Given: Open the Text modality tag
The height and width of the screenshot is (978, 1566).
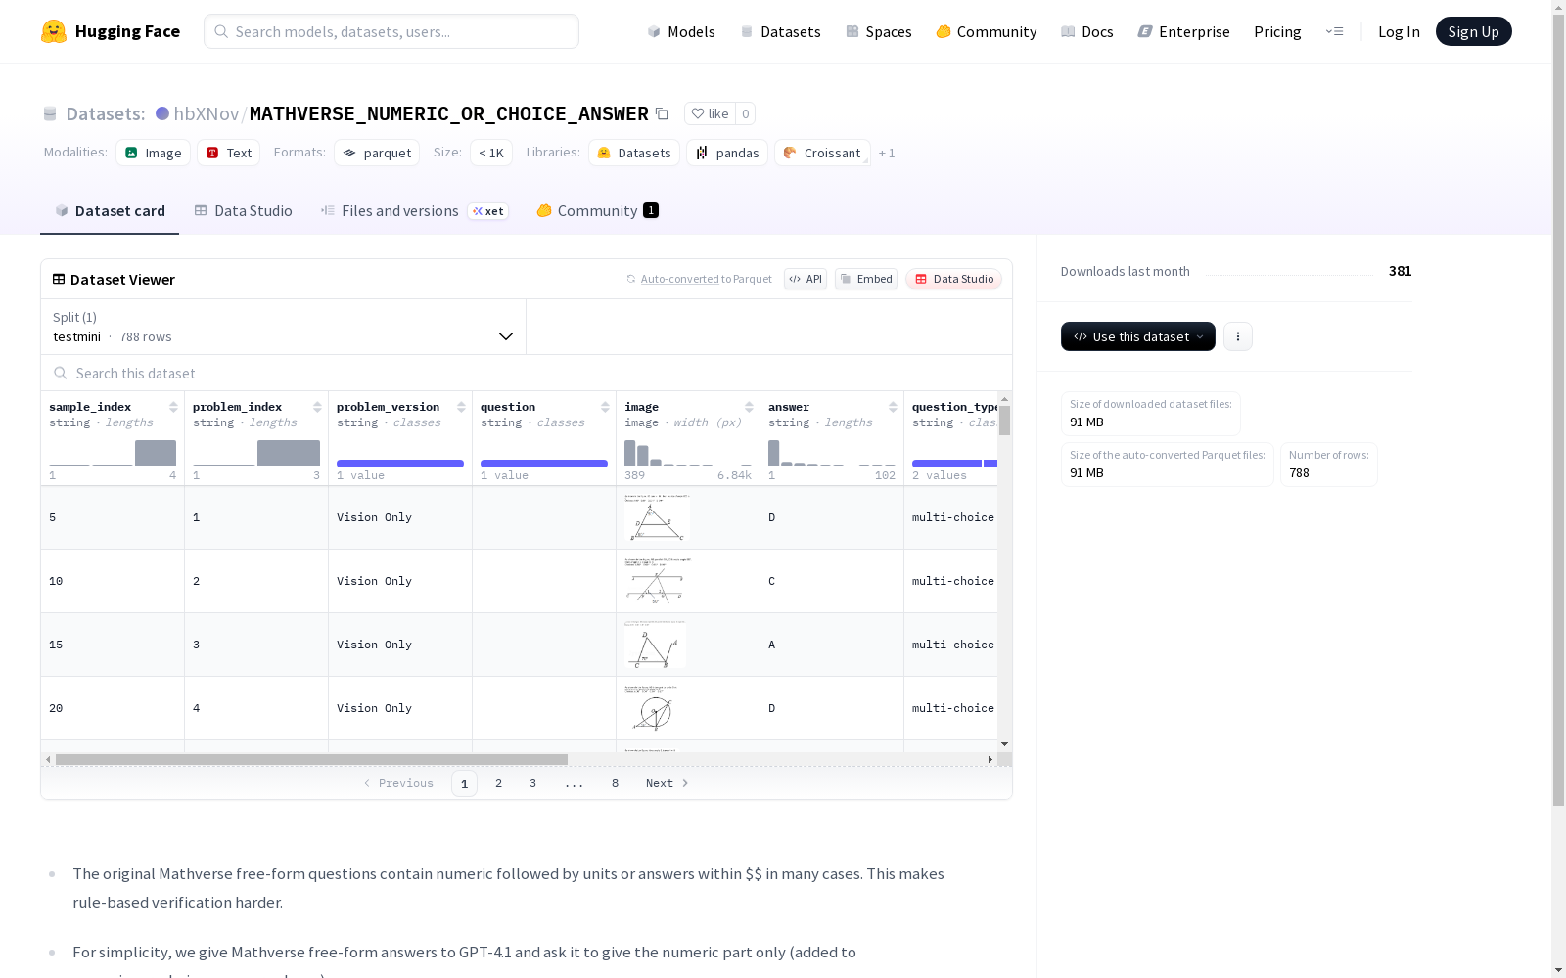Looking at the screenshot, I should click(229, 153).
